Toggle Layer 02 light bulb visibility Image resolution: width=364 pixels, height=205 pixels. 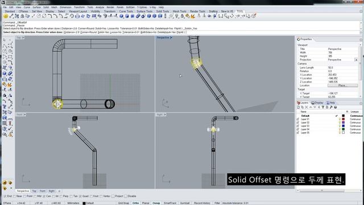(340, 122)
